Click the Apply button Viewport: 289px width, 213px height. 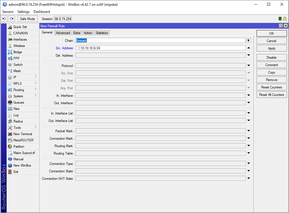point(271,48)
